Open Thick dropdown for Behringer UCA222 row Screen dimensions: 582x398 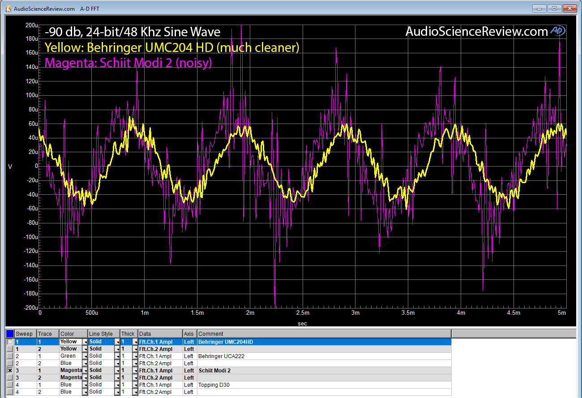[x=135, y=356]
